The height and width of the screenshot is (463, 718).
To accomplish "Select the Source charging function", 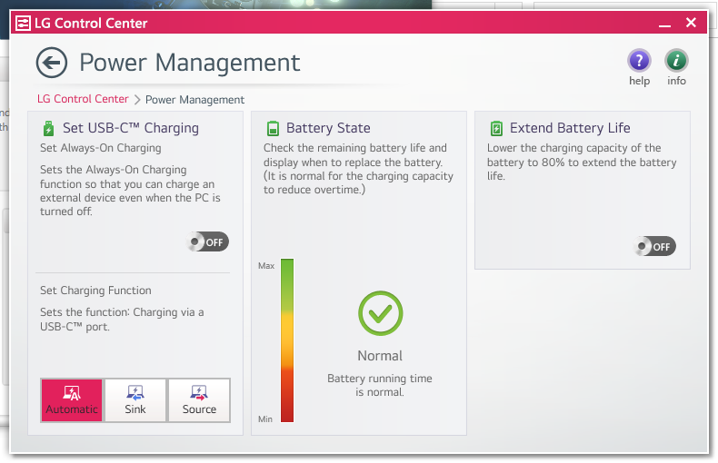I will [199, 400].
